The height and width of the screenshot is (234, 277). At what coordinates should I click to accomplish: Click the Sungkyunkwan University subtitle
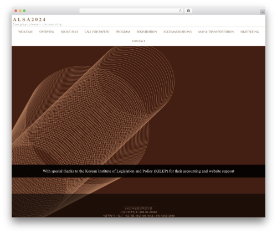tap(37, 24)
